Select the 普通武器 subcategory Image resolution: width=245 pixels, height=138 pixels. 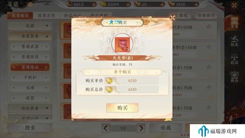coord(30,46)
